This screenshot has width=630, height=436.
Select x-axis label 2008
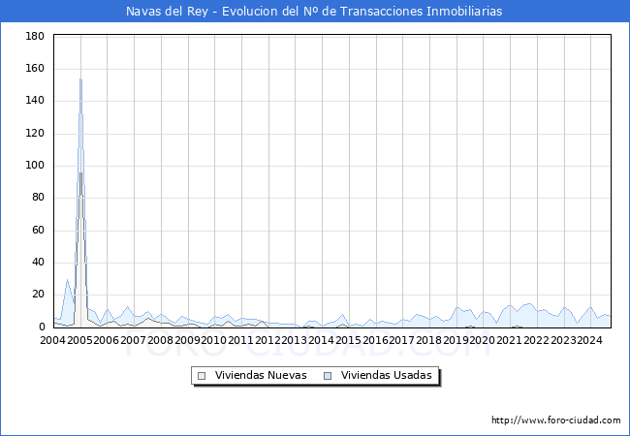click(160, 340)
